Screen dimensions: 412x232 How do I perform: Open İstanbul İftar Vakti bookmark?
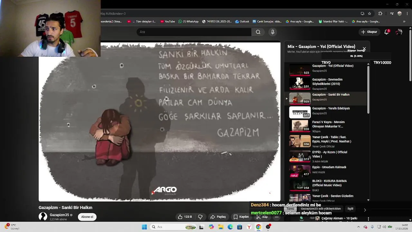pos(333,22)
